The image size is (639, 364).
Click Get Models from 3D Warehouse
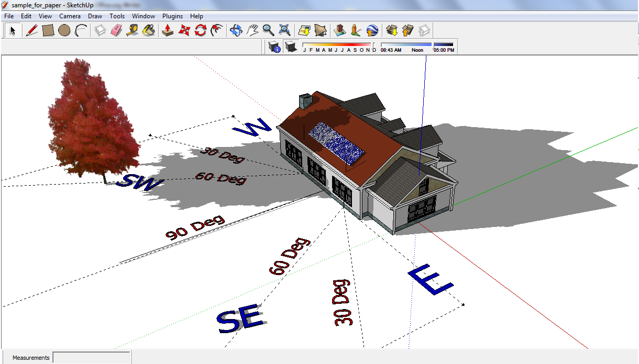tap(391, 30)
